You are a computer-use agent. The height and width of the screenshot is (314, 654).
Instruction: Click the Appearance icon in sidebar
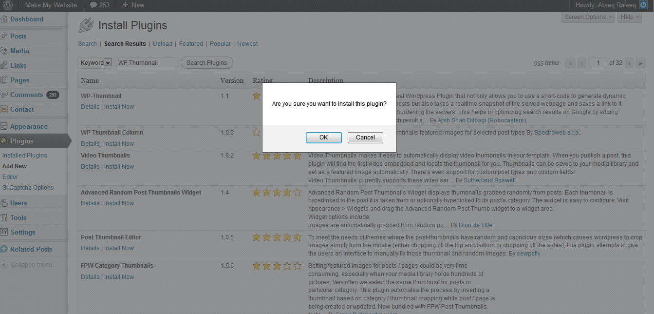(x=4, y=126)
